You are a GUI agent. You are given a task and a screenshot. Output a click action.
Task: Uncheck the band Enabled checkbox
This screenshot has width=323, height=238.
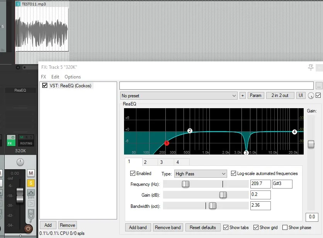133,173
